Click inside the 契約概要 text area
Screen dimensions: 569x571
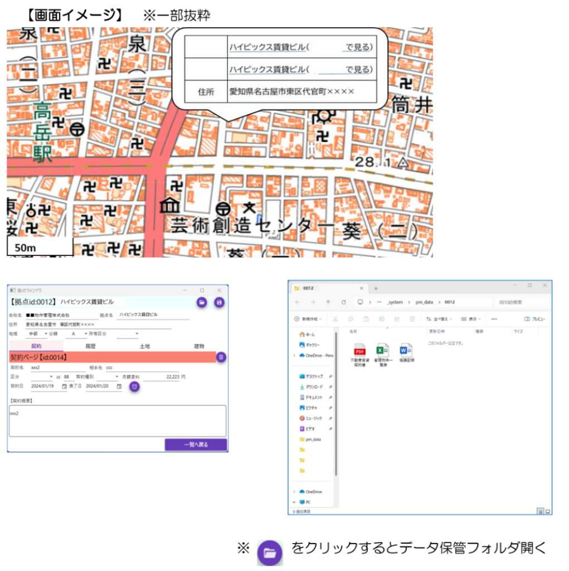click(x=117, y=420)
